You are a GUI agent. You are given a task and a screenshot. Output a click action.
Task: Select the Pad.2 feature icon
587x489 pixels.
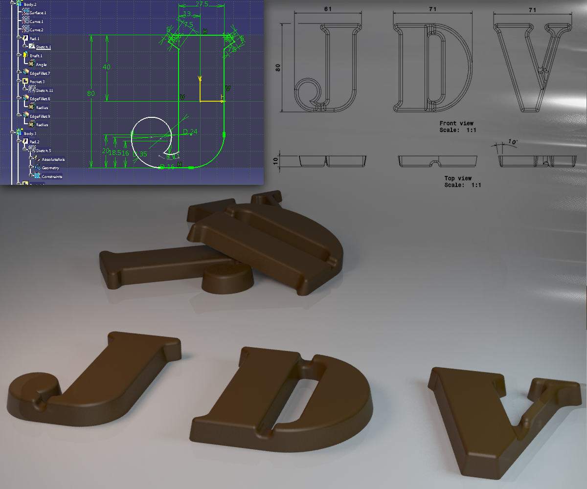pyautogui.click(x=25, y=141)
